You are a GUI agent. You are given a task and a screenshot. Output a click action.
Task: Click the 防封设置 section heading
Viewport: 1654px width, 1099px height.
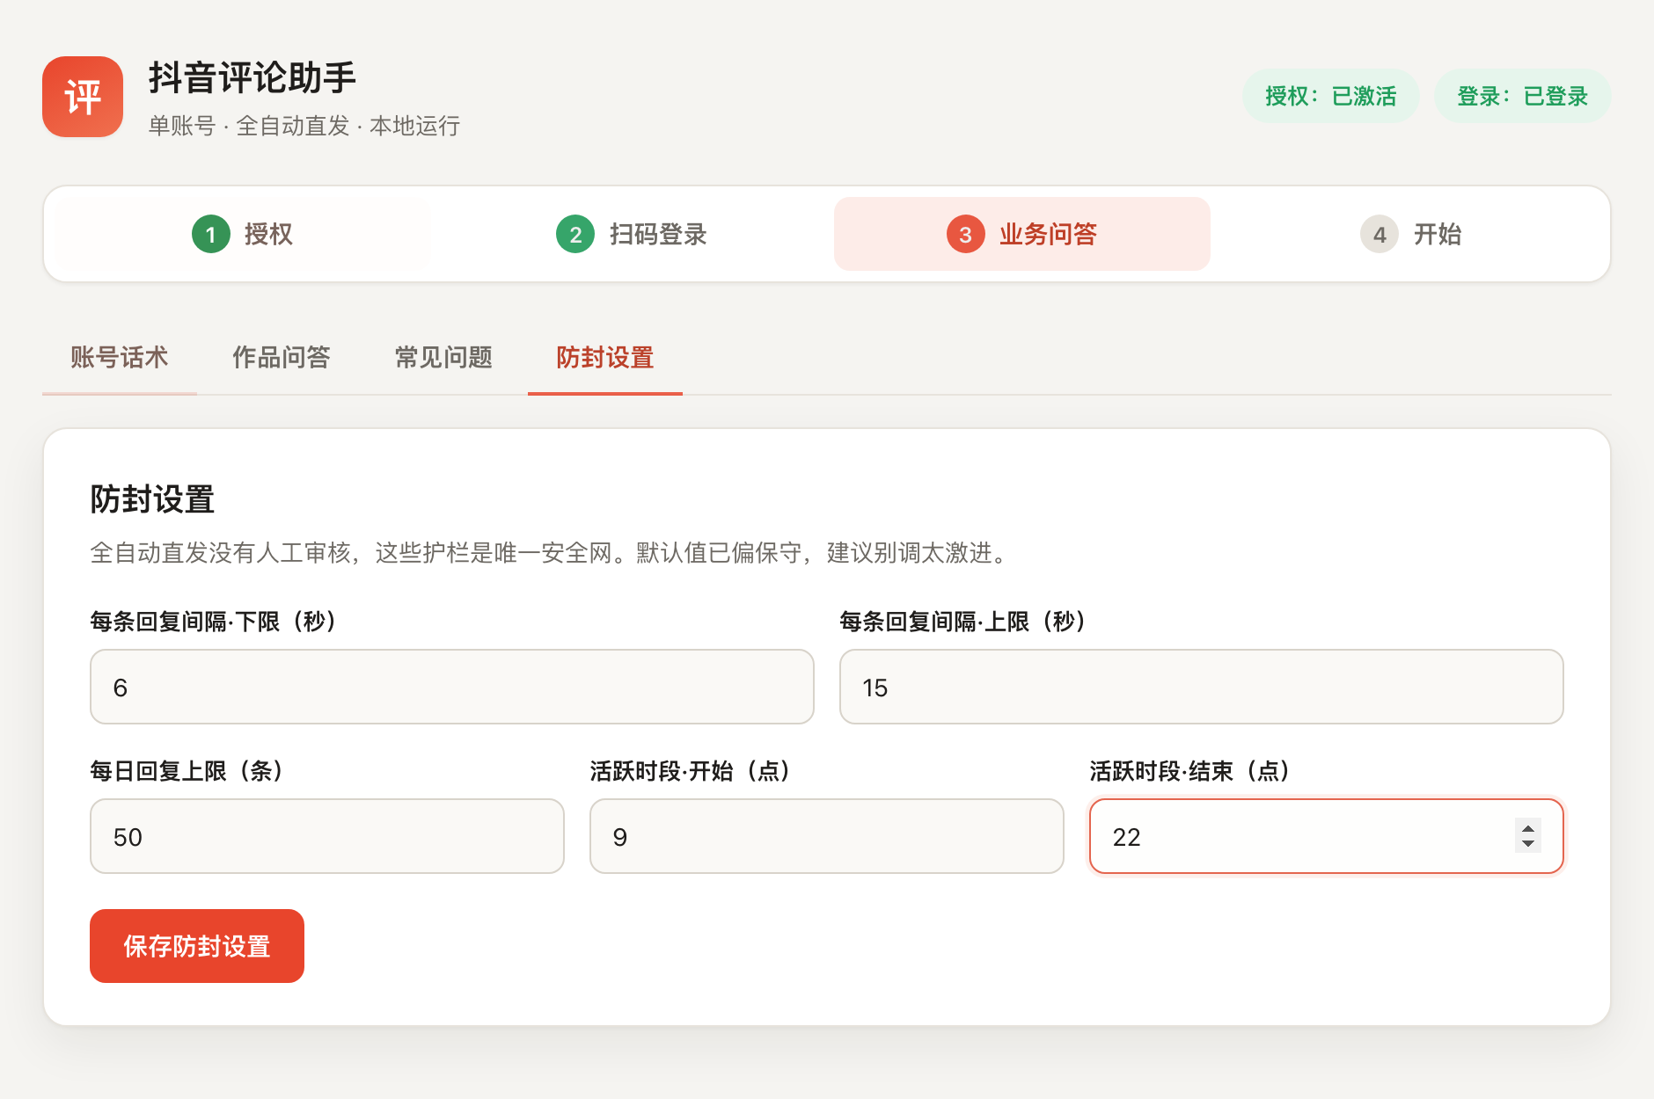click(153, 499)
